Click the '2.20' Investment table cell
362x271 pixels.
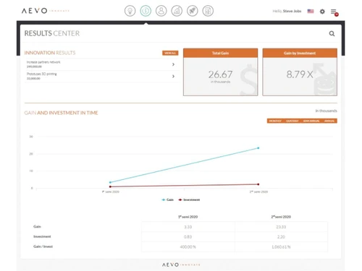(281, 237)
